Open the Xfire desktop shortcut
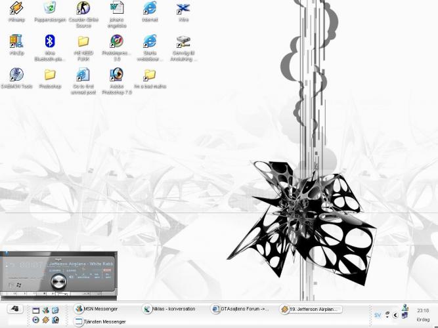Screen dimensions: 438x328 (x=183, y=9)
